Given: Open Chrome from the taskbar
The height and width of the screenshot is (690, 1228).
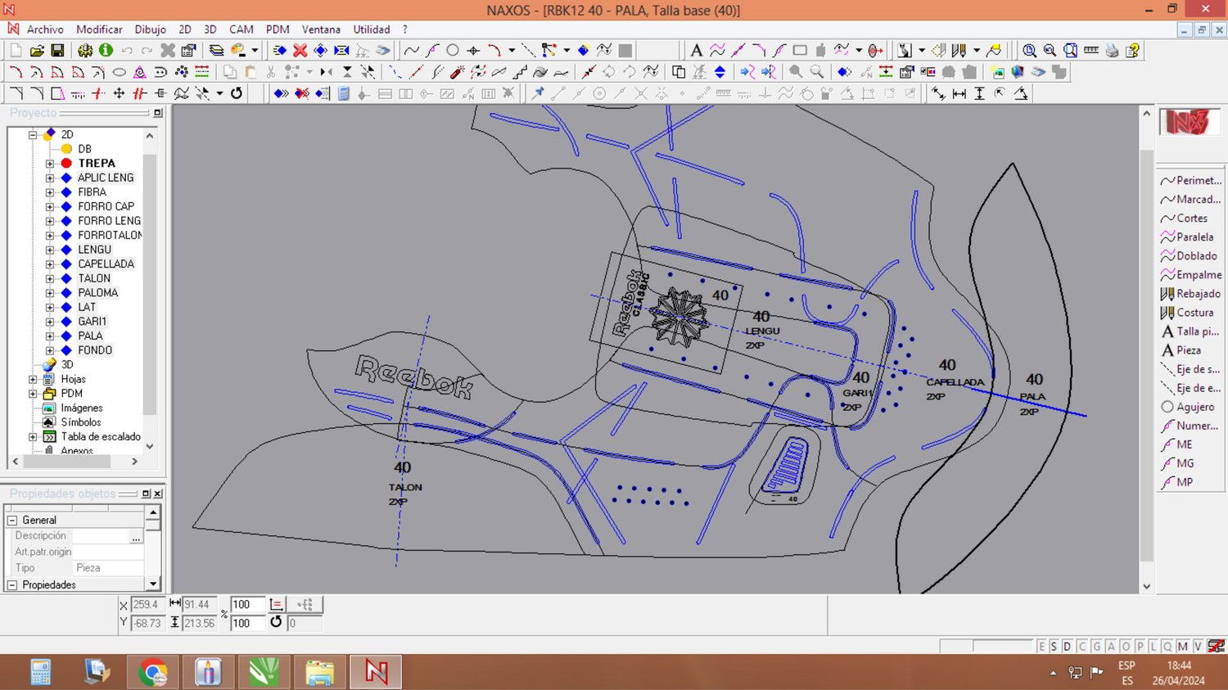Looking at the screenshot, I should point(153,673).
